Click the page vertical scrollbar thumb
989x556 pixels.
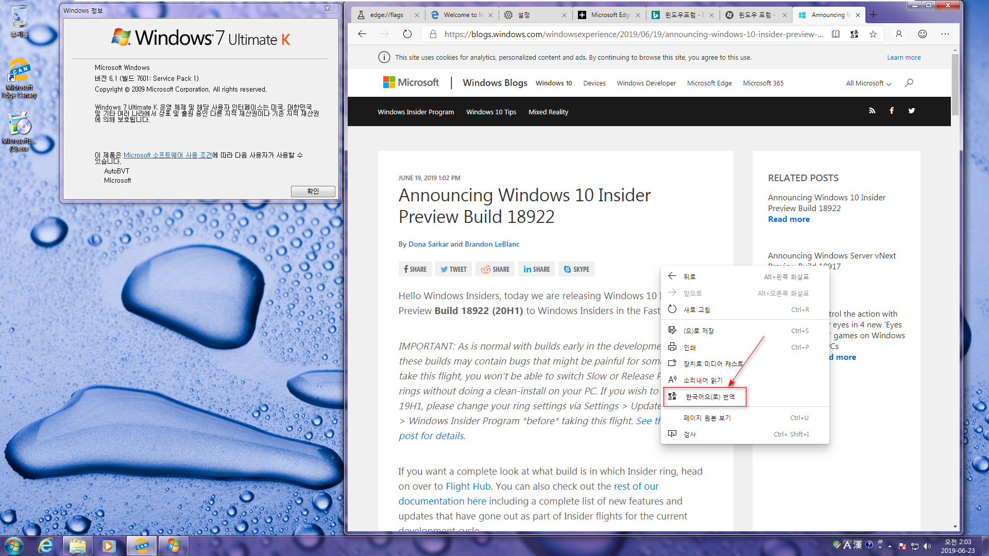955,85
